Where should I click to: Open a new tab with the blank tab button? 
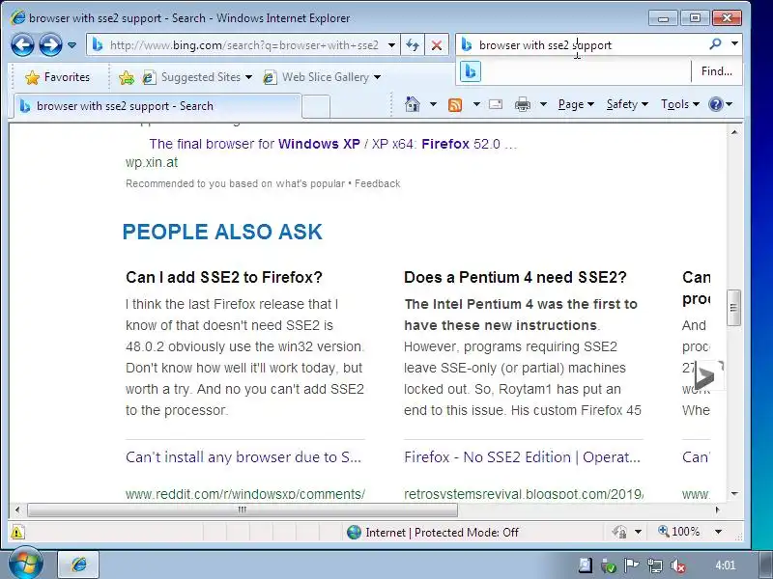[x=316, y=106]
